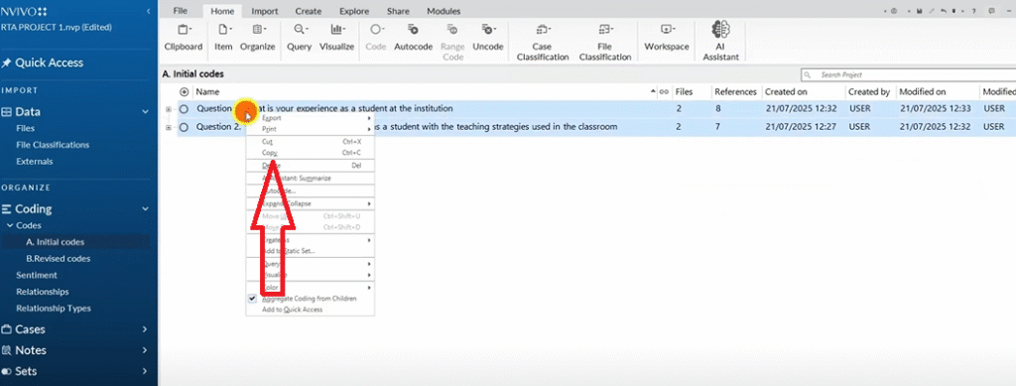Viewport: 1016px width, 386px height.
Task: Switch to the Import ribbon tab
Action: click(x=265, y=11)
